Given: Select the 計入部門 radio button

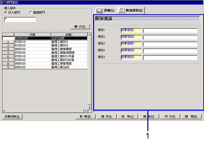Looking at the screenshot, I should (x=5, y=12).
